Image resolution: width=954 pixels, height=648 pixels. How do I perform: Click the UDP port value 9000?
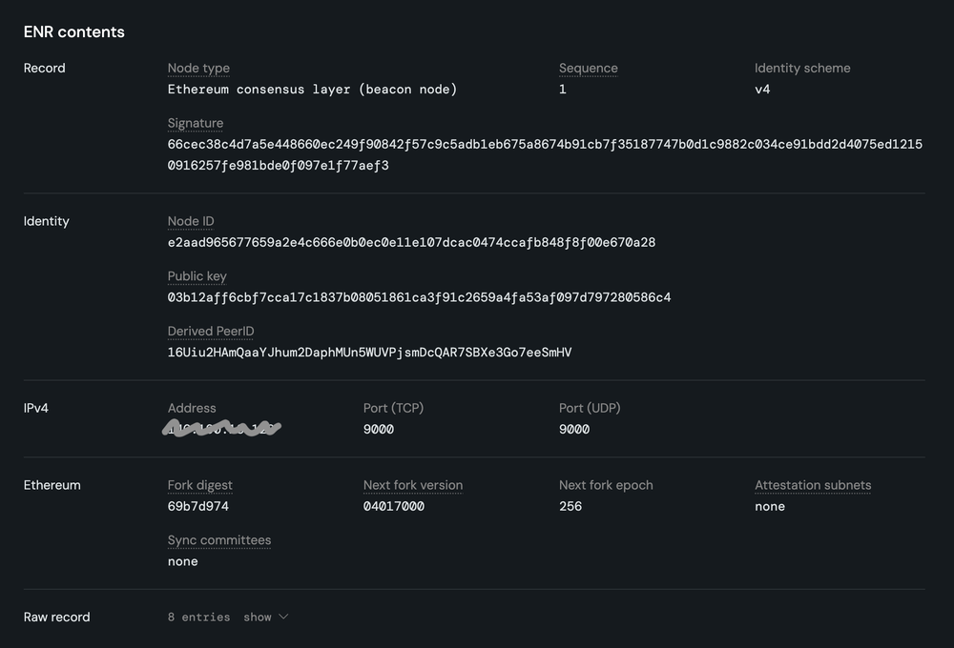point(574,429)
